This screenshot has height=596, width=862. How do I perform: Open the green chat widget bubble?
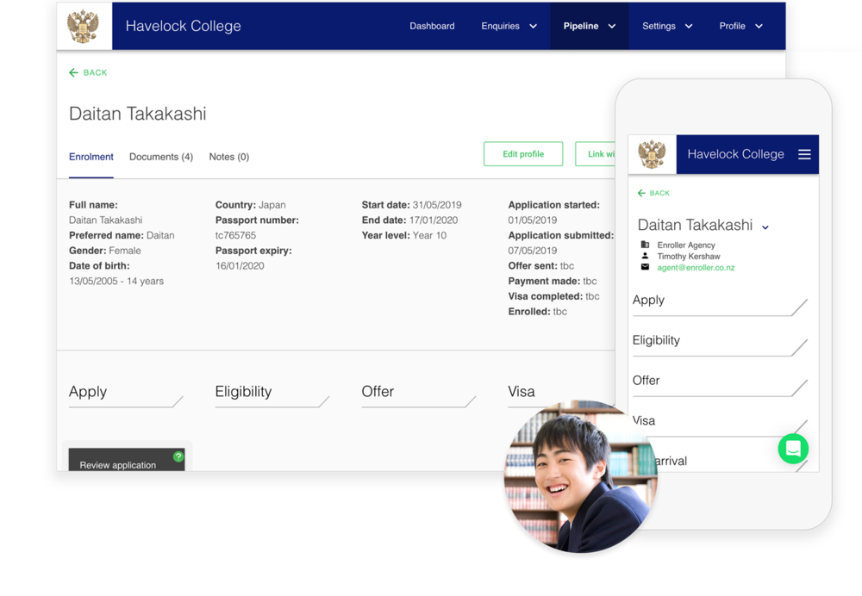click(793, 449)
